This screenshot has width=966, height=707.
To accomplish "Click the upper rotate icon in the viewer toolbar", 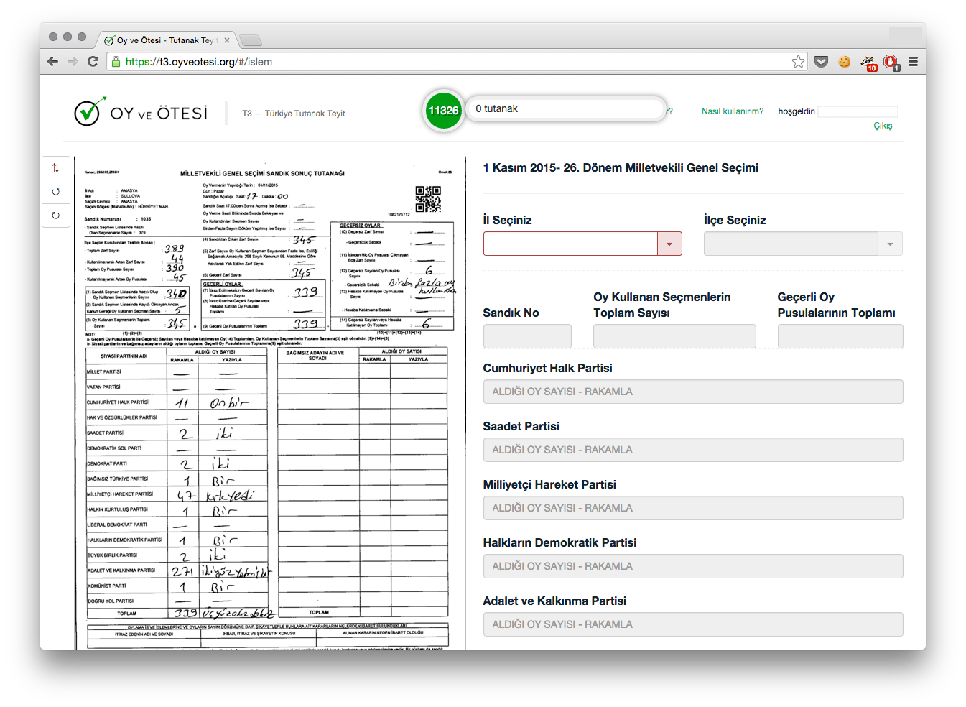I will 55,192.
